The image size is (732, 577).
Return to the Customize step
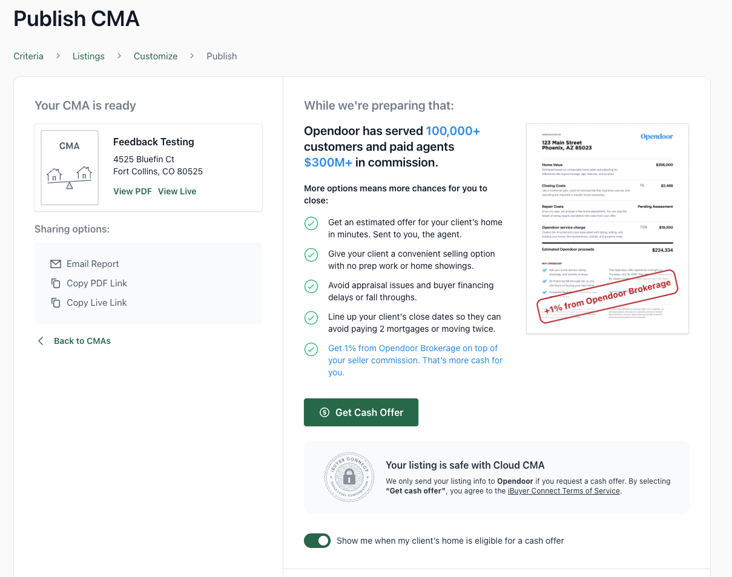coord(155,56)
